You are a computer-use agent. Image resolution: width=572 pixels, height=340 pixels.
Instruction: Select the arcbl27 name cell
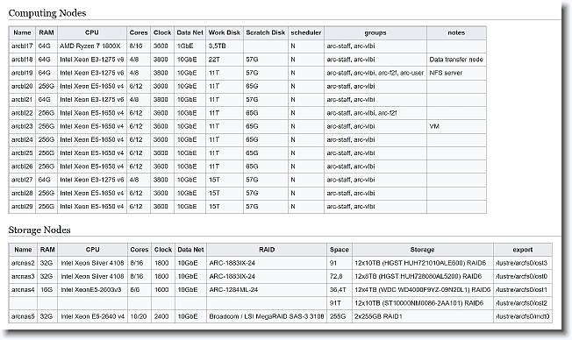click(22, 180)
